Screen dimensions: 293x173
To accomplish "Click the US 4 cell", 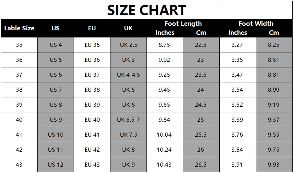I will pyautogui.click(x=56, y=45).
